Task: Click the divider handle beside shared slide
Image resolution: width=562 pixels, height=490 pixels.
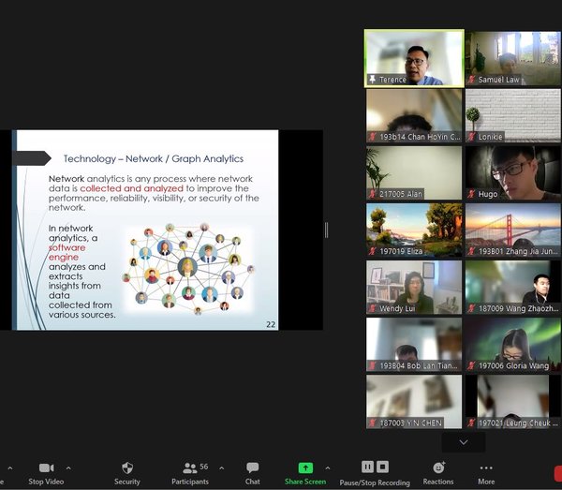Action: (326, 230)
